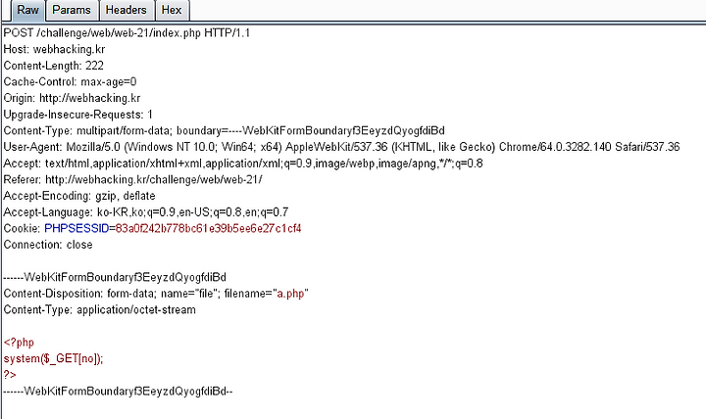Click the '<?php' opening tag
706x419 pixels.
(x=19, y=342)
